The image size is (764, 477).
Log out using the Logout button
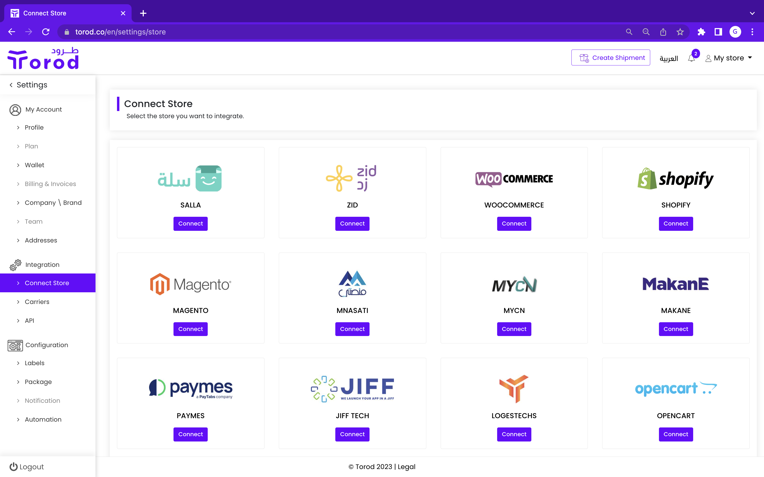(x=27, y=467)
